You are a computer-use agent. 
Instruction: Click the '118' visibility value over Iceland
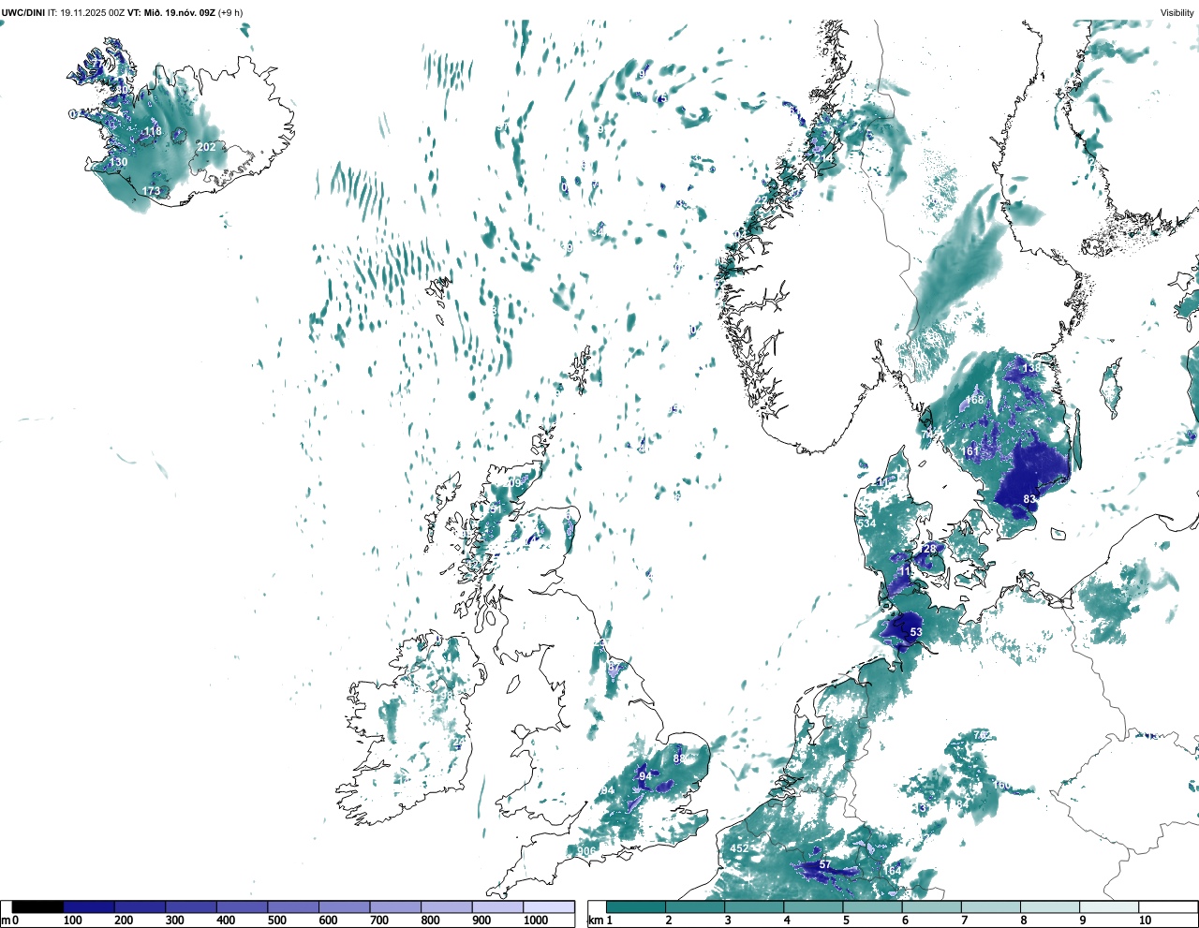tap(153, 131)
